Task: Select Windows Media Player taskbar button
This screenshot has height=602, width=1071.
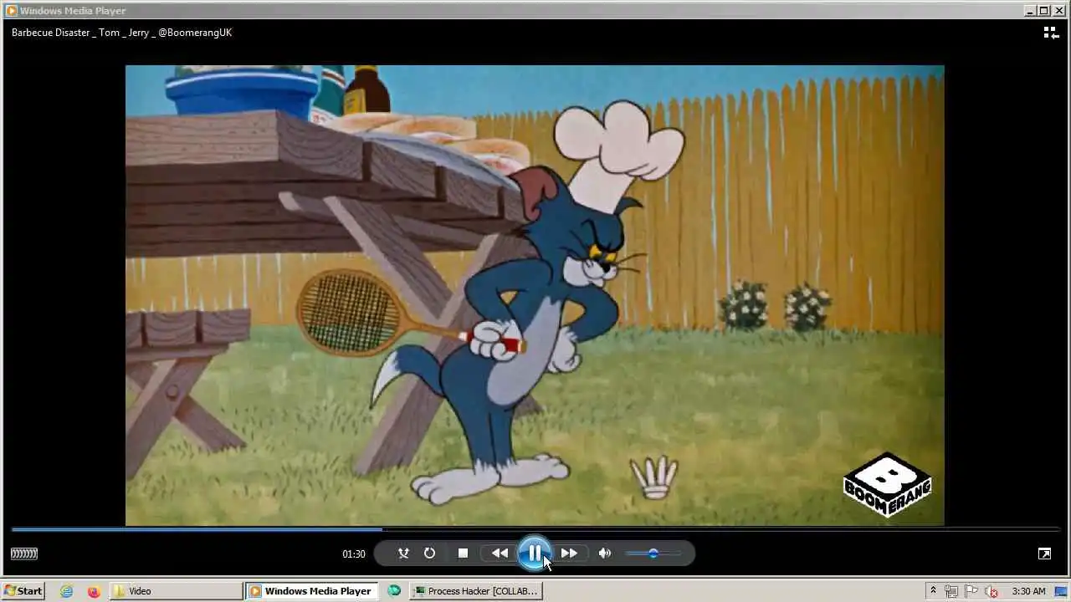Action: pos(311,591)
